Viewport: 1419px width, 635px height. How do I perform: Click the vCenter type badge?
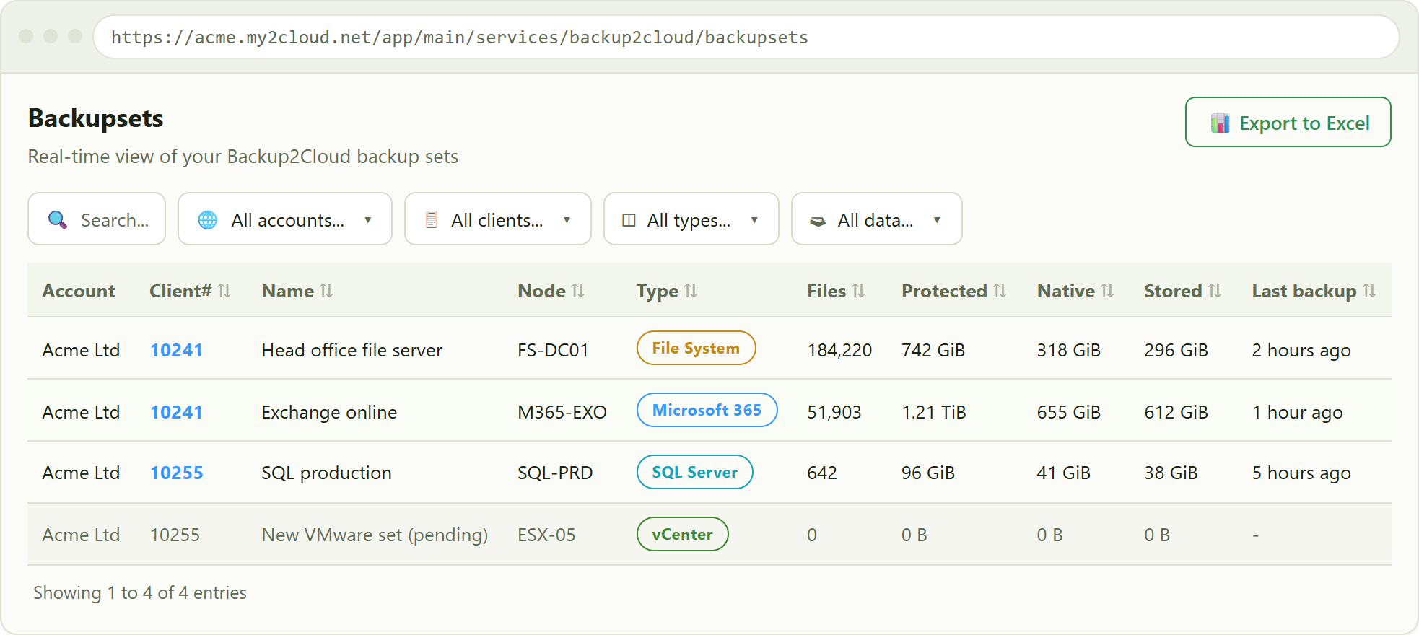pos(682,534)
